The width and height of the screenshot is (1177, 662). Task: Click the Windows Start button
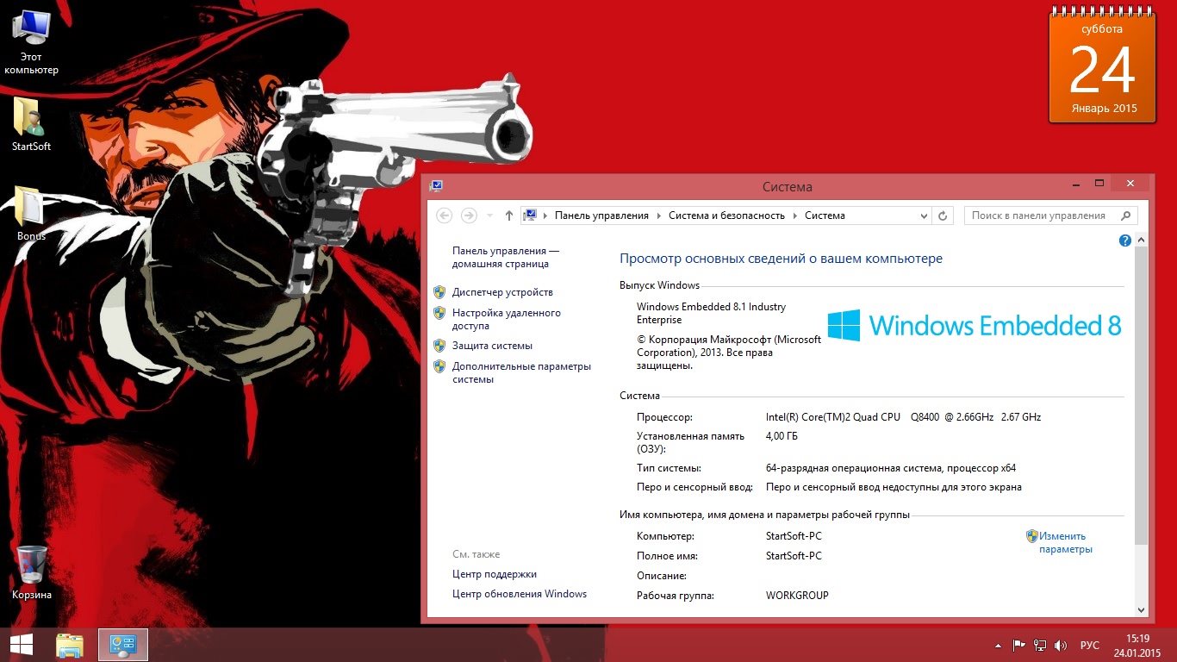(x=22, y=645)
